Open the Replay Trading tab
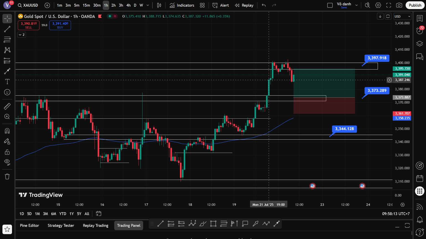Image resolution: width=426 pixels, height=239 pixels. pyautogui.click(x=95, y=225)
